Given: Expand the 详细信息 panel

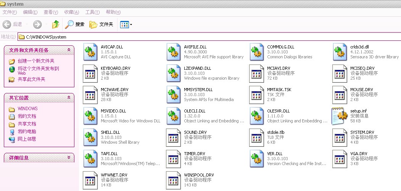Looking at the screenshot, I should coord(69,158).
